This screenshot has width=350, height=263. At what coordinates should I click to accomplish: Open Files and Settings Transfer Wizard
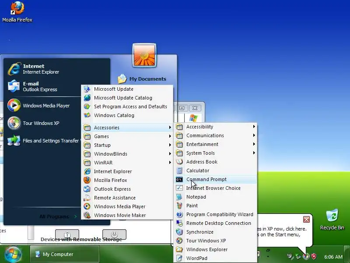[43, 141]
